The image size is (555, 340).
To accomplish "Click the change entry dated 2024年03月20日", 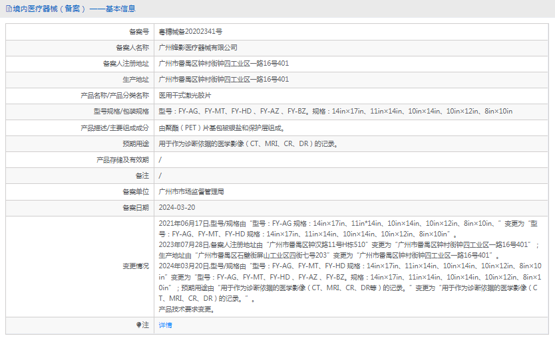I will tap(350, 282).
